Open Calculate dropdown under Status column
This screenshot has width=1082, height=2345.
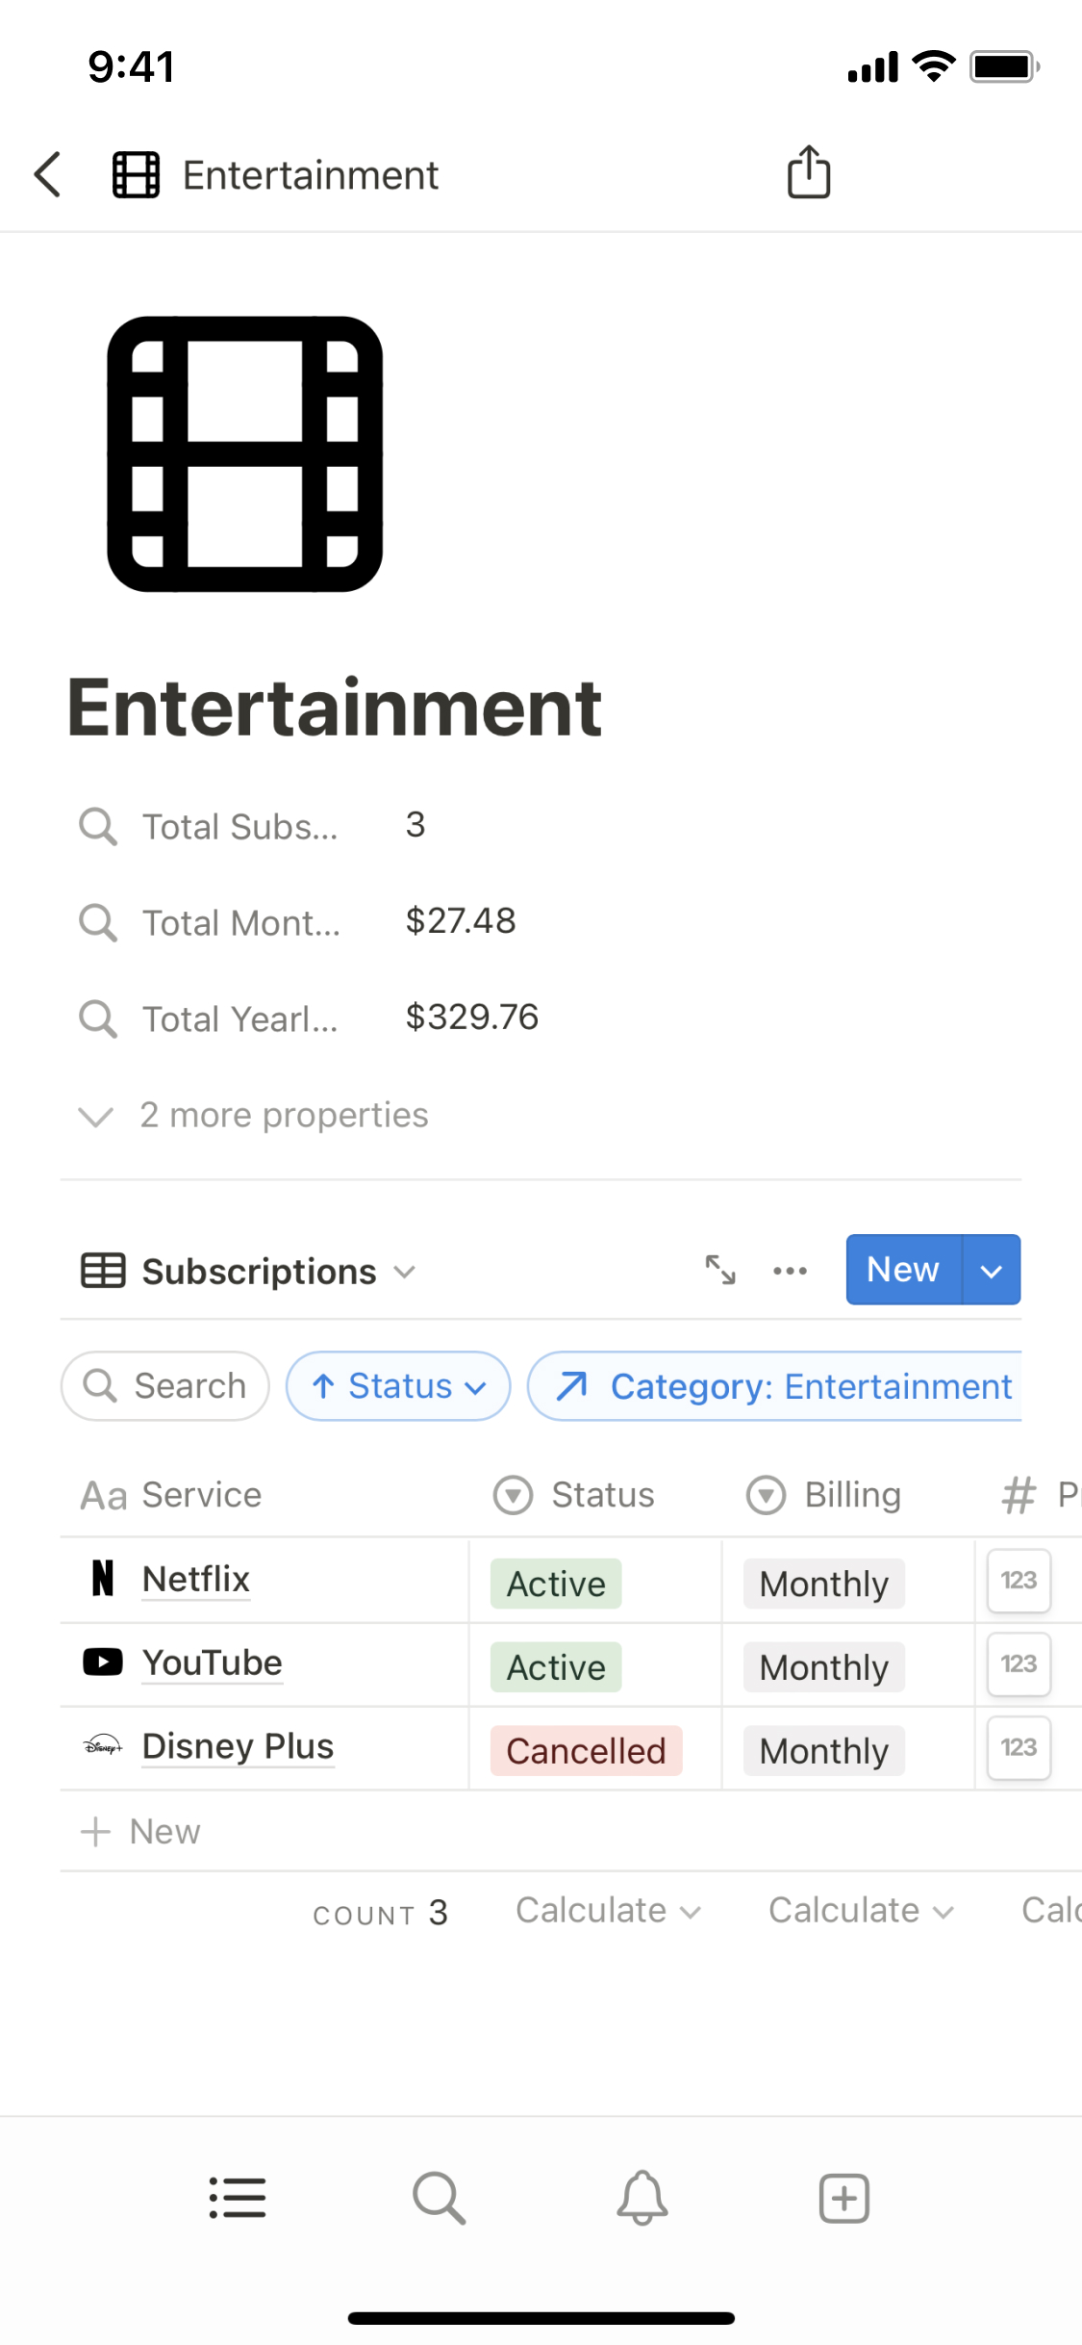pyautogui.click(x=608, y=1911)
